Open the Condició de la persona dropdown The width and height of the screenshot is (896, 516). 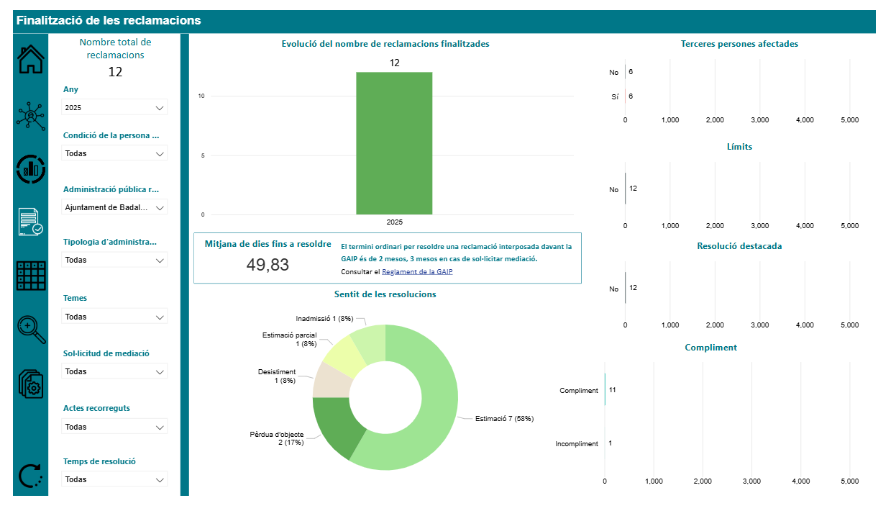coord(114,153)
